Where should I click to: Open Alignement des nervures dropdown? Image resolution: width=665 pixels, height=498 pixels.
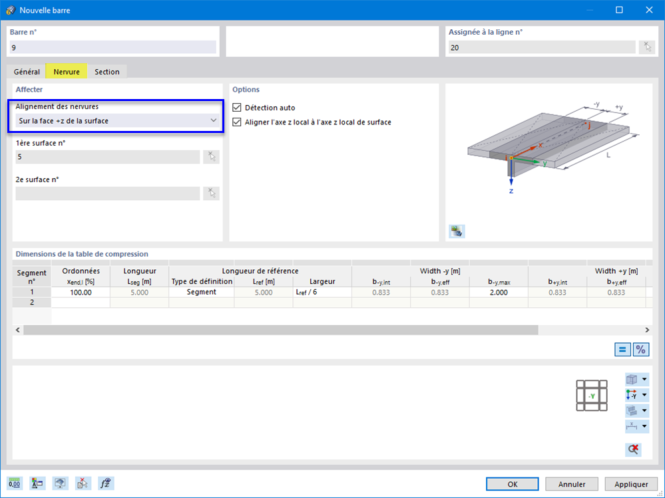coord(117,121)
